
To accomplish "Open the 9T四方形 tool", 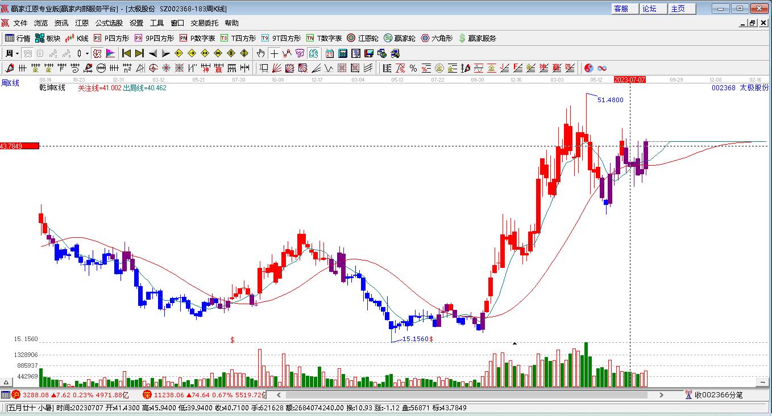I will [281, 38].
